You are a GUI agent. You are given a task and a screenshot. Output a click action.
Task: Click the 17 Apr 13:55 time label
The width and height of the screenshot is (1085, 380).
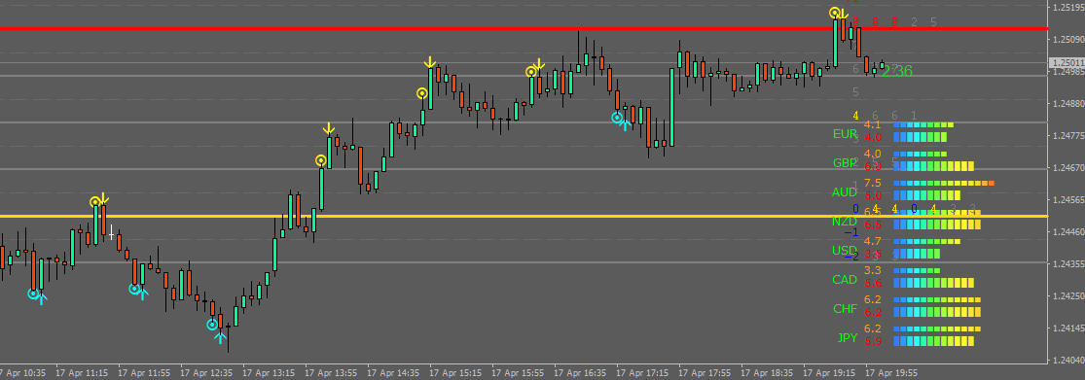coord(331,372)
